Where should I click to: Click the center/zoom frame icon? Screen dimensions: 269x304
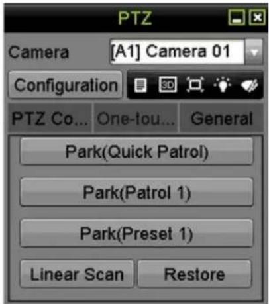pyautogui.click(x=195, y=85)
